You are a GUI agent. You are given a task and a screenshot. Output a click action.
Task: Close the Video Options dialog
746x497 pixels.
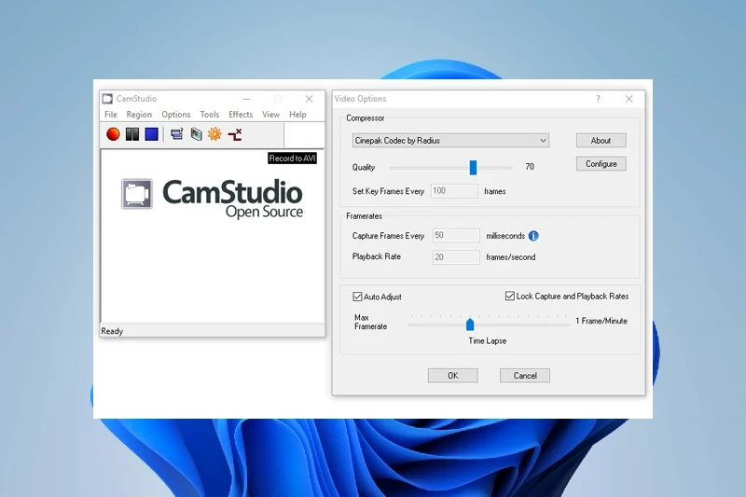coord(629,99)
